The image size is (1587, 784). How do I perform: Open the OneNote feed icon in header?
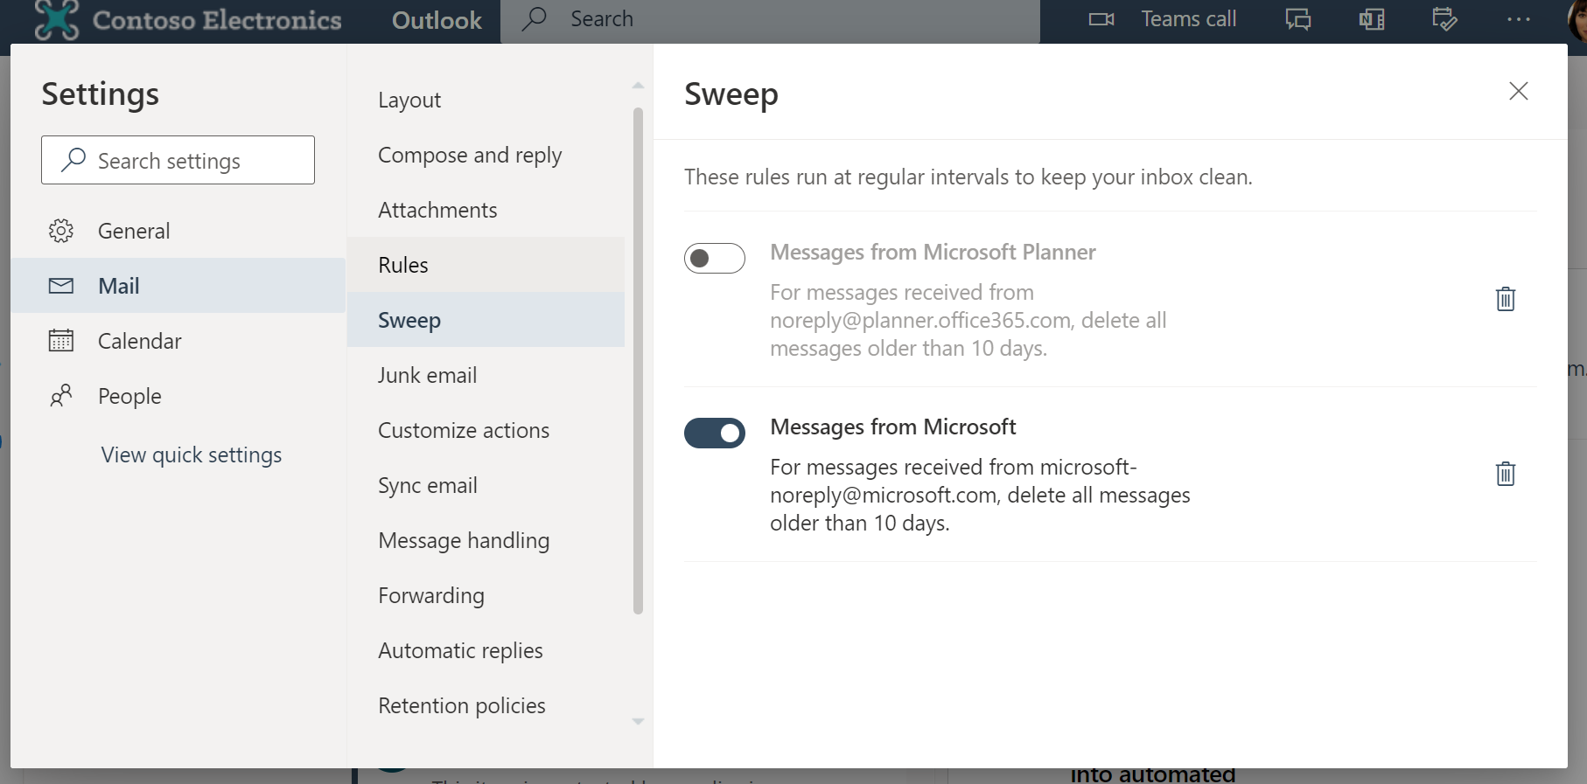[1372, 19]
